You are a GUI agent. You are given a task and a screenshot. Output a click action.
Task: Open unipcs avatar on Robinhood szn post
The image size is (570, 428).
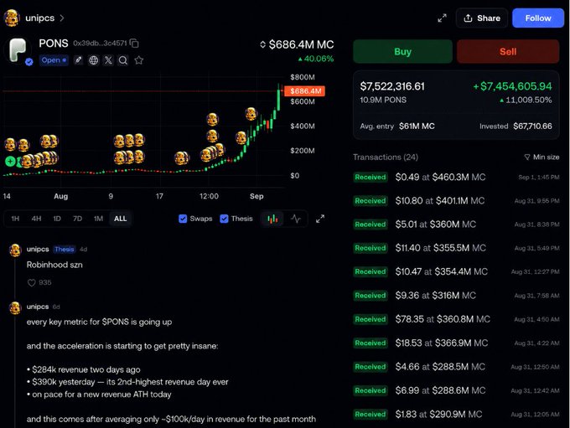(x=15, y=250)
